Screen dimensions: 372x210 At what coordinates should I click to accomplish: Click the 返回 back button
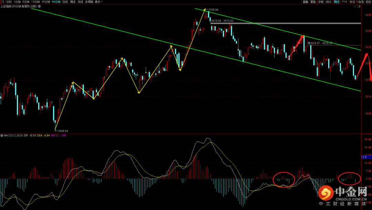(x=368, y=2)
